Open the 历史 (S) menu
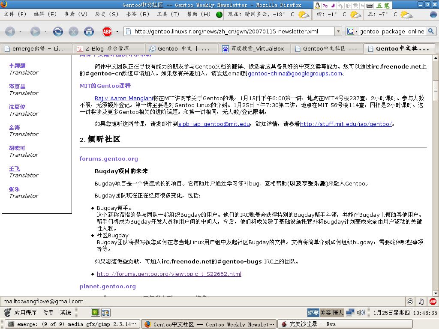The width and height of the screenshot is (439, 329). [x=106, y=14]
